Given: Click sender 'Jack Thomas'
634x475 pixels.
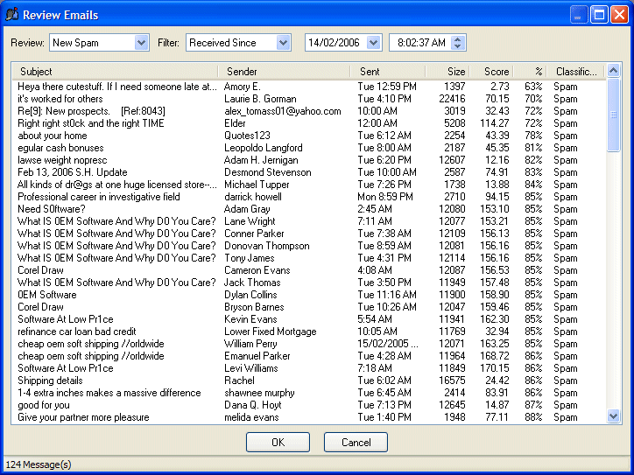Looking at the screenshot, I should [x=252, y=283].
